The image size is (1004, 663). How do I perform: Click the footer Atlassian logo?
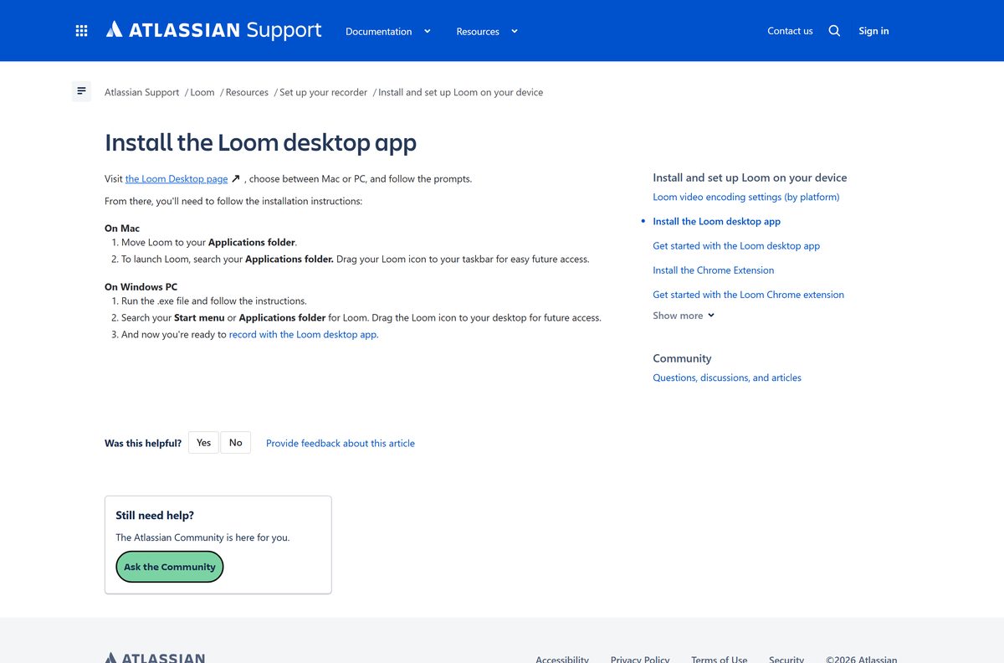click(x=155, y=658)
